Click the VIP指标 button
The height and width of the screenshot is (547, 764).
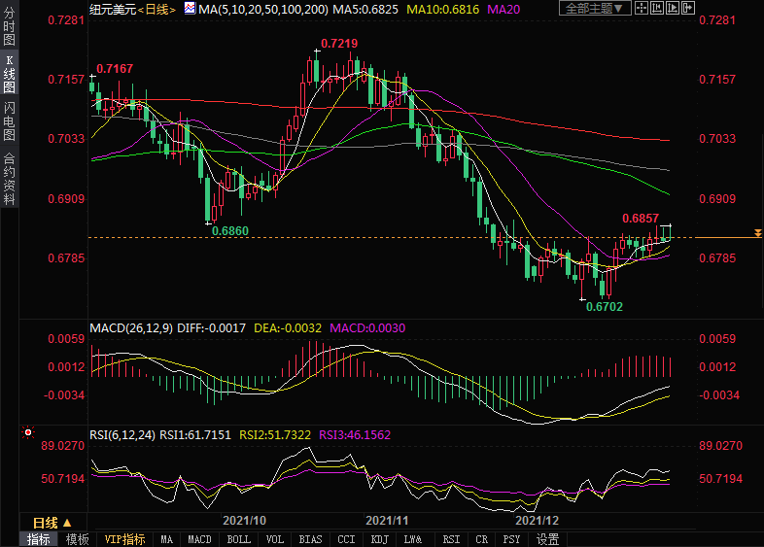[124, 539]
